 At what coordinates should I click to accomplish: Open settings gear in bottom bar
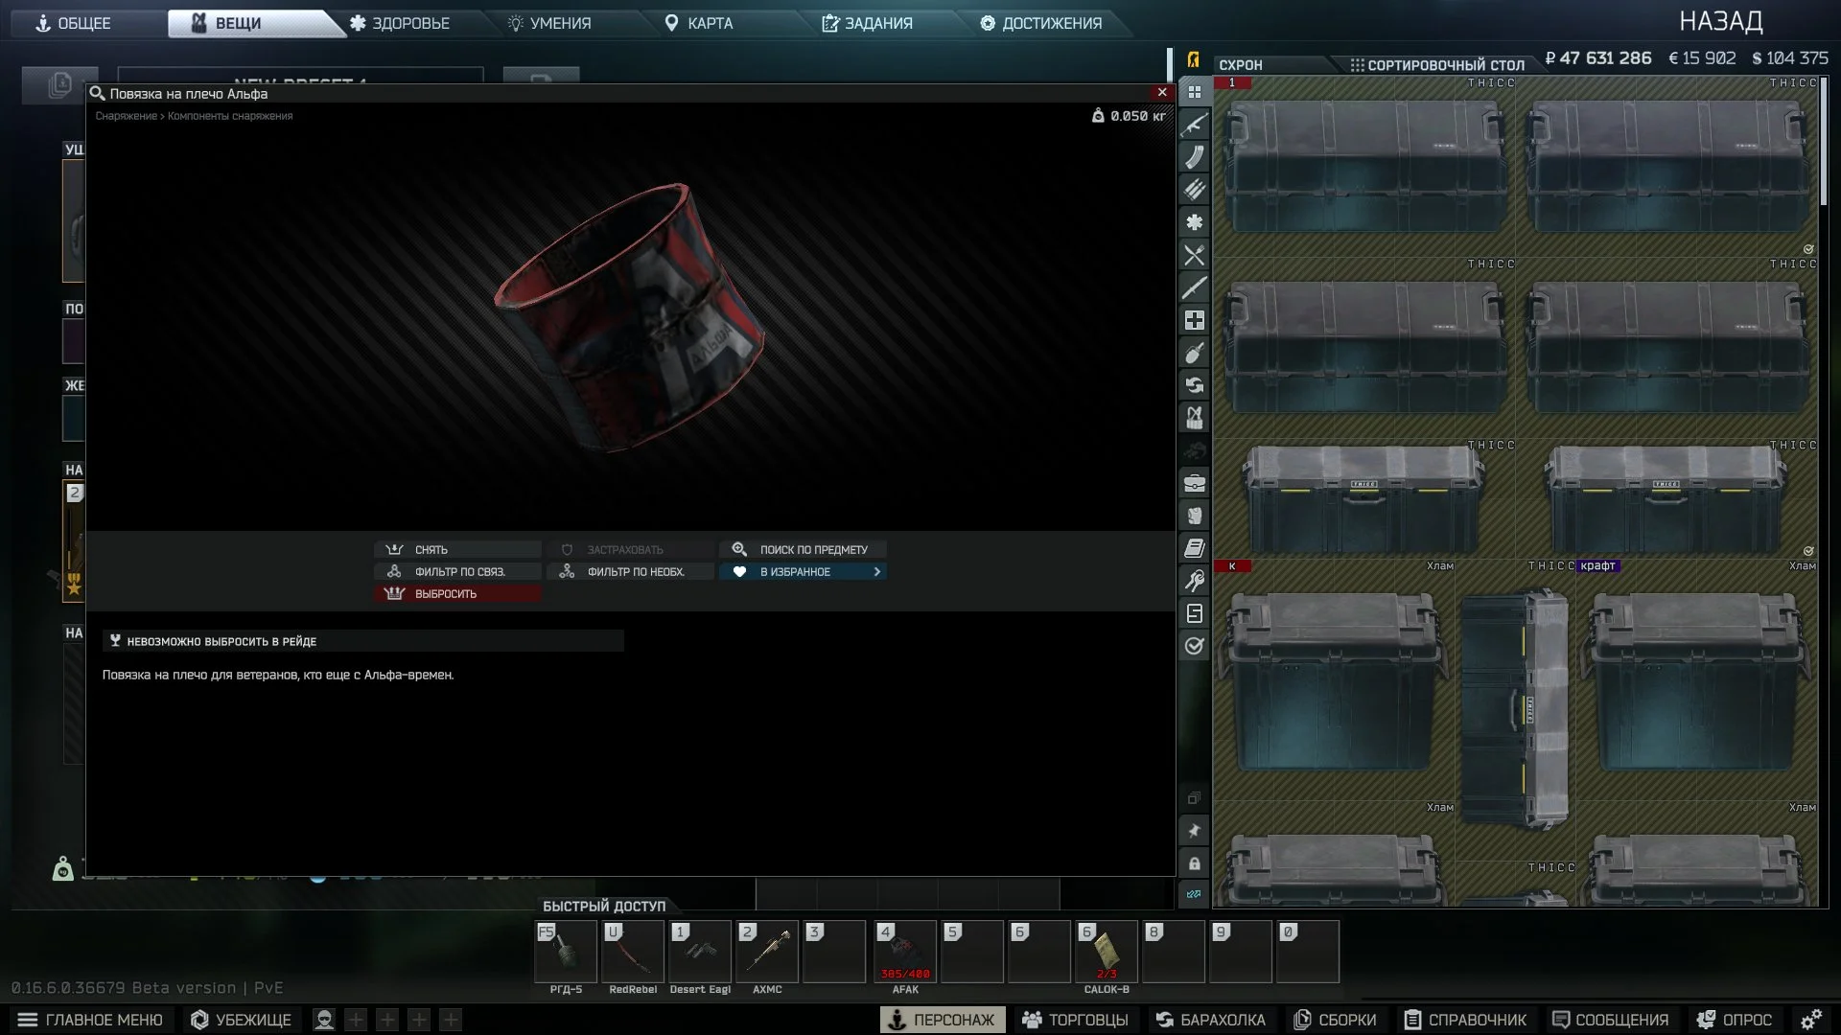[1810, 1020]
